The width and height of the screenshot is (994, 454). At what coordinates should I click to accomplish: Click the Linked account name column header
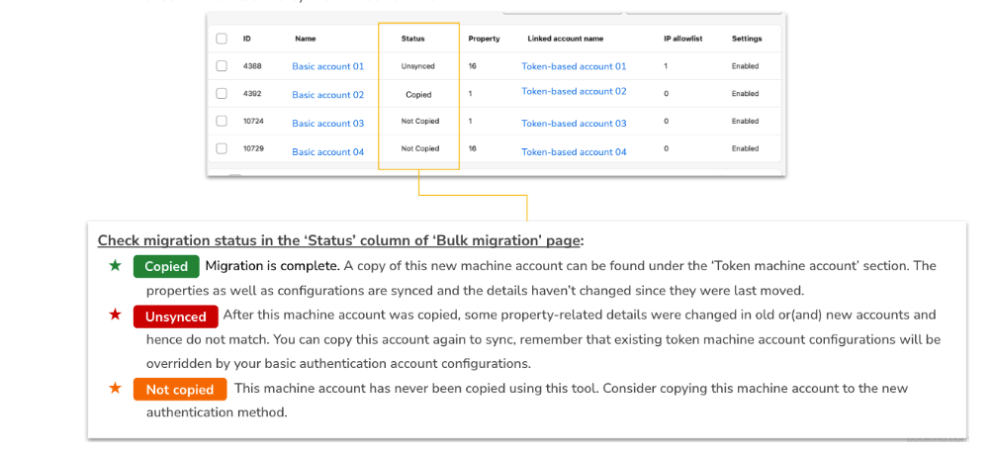pyautogui.click(x=565, y=39)
